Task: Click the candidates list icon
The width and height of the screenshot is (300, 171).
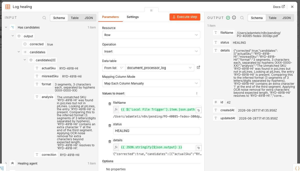Action: point(25,52)
